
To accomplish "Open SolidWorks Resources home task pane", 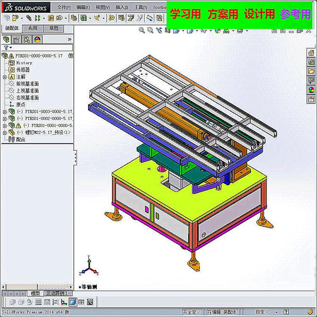I will coord(311,53).
